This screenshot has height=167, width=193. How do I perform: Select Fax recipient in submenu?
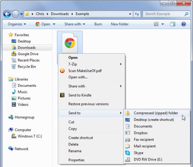(x=157, y=139)
